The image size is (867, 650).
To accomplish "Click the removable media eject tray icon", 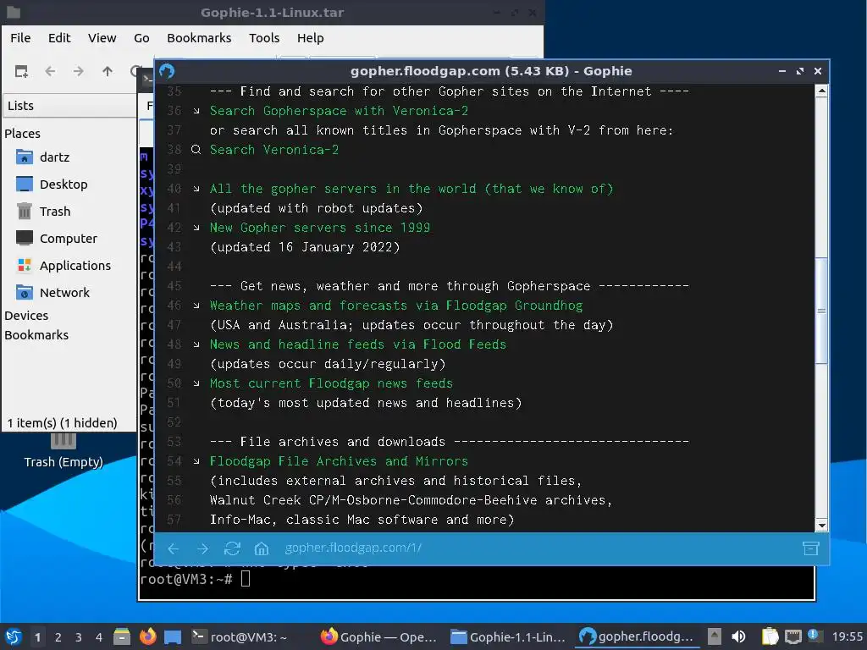I will pos(715,636).
